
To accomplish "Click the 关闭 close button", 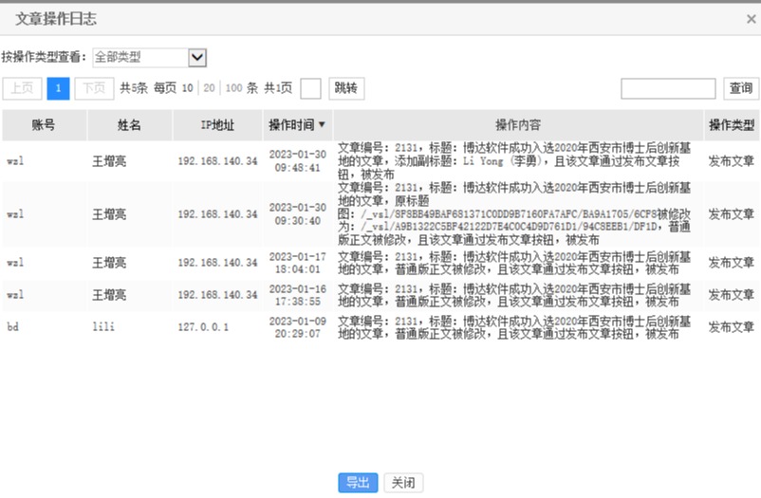I will (x=403, y=483).
